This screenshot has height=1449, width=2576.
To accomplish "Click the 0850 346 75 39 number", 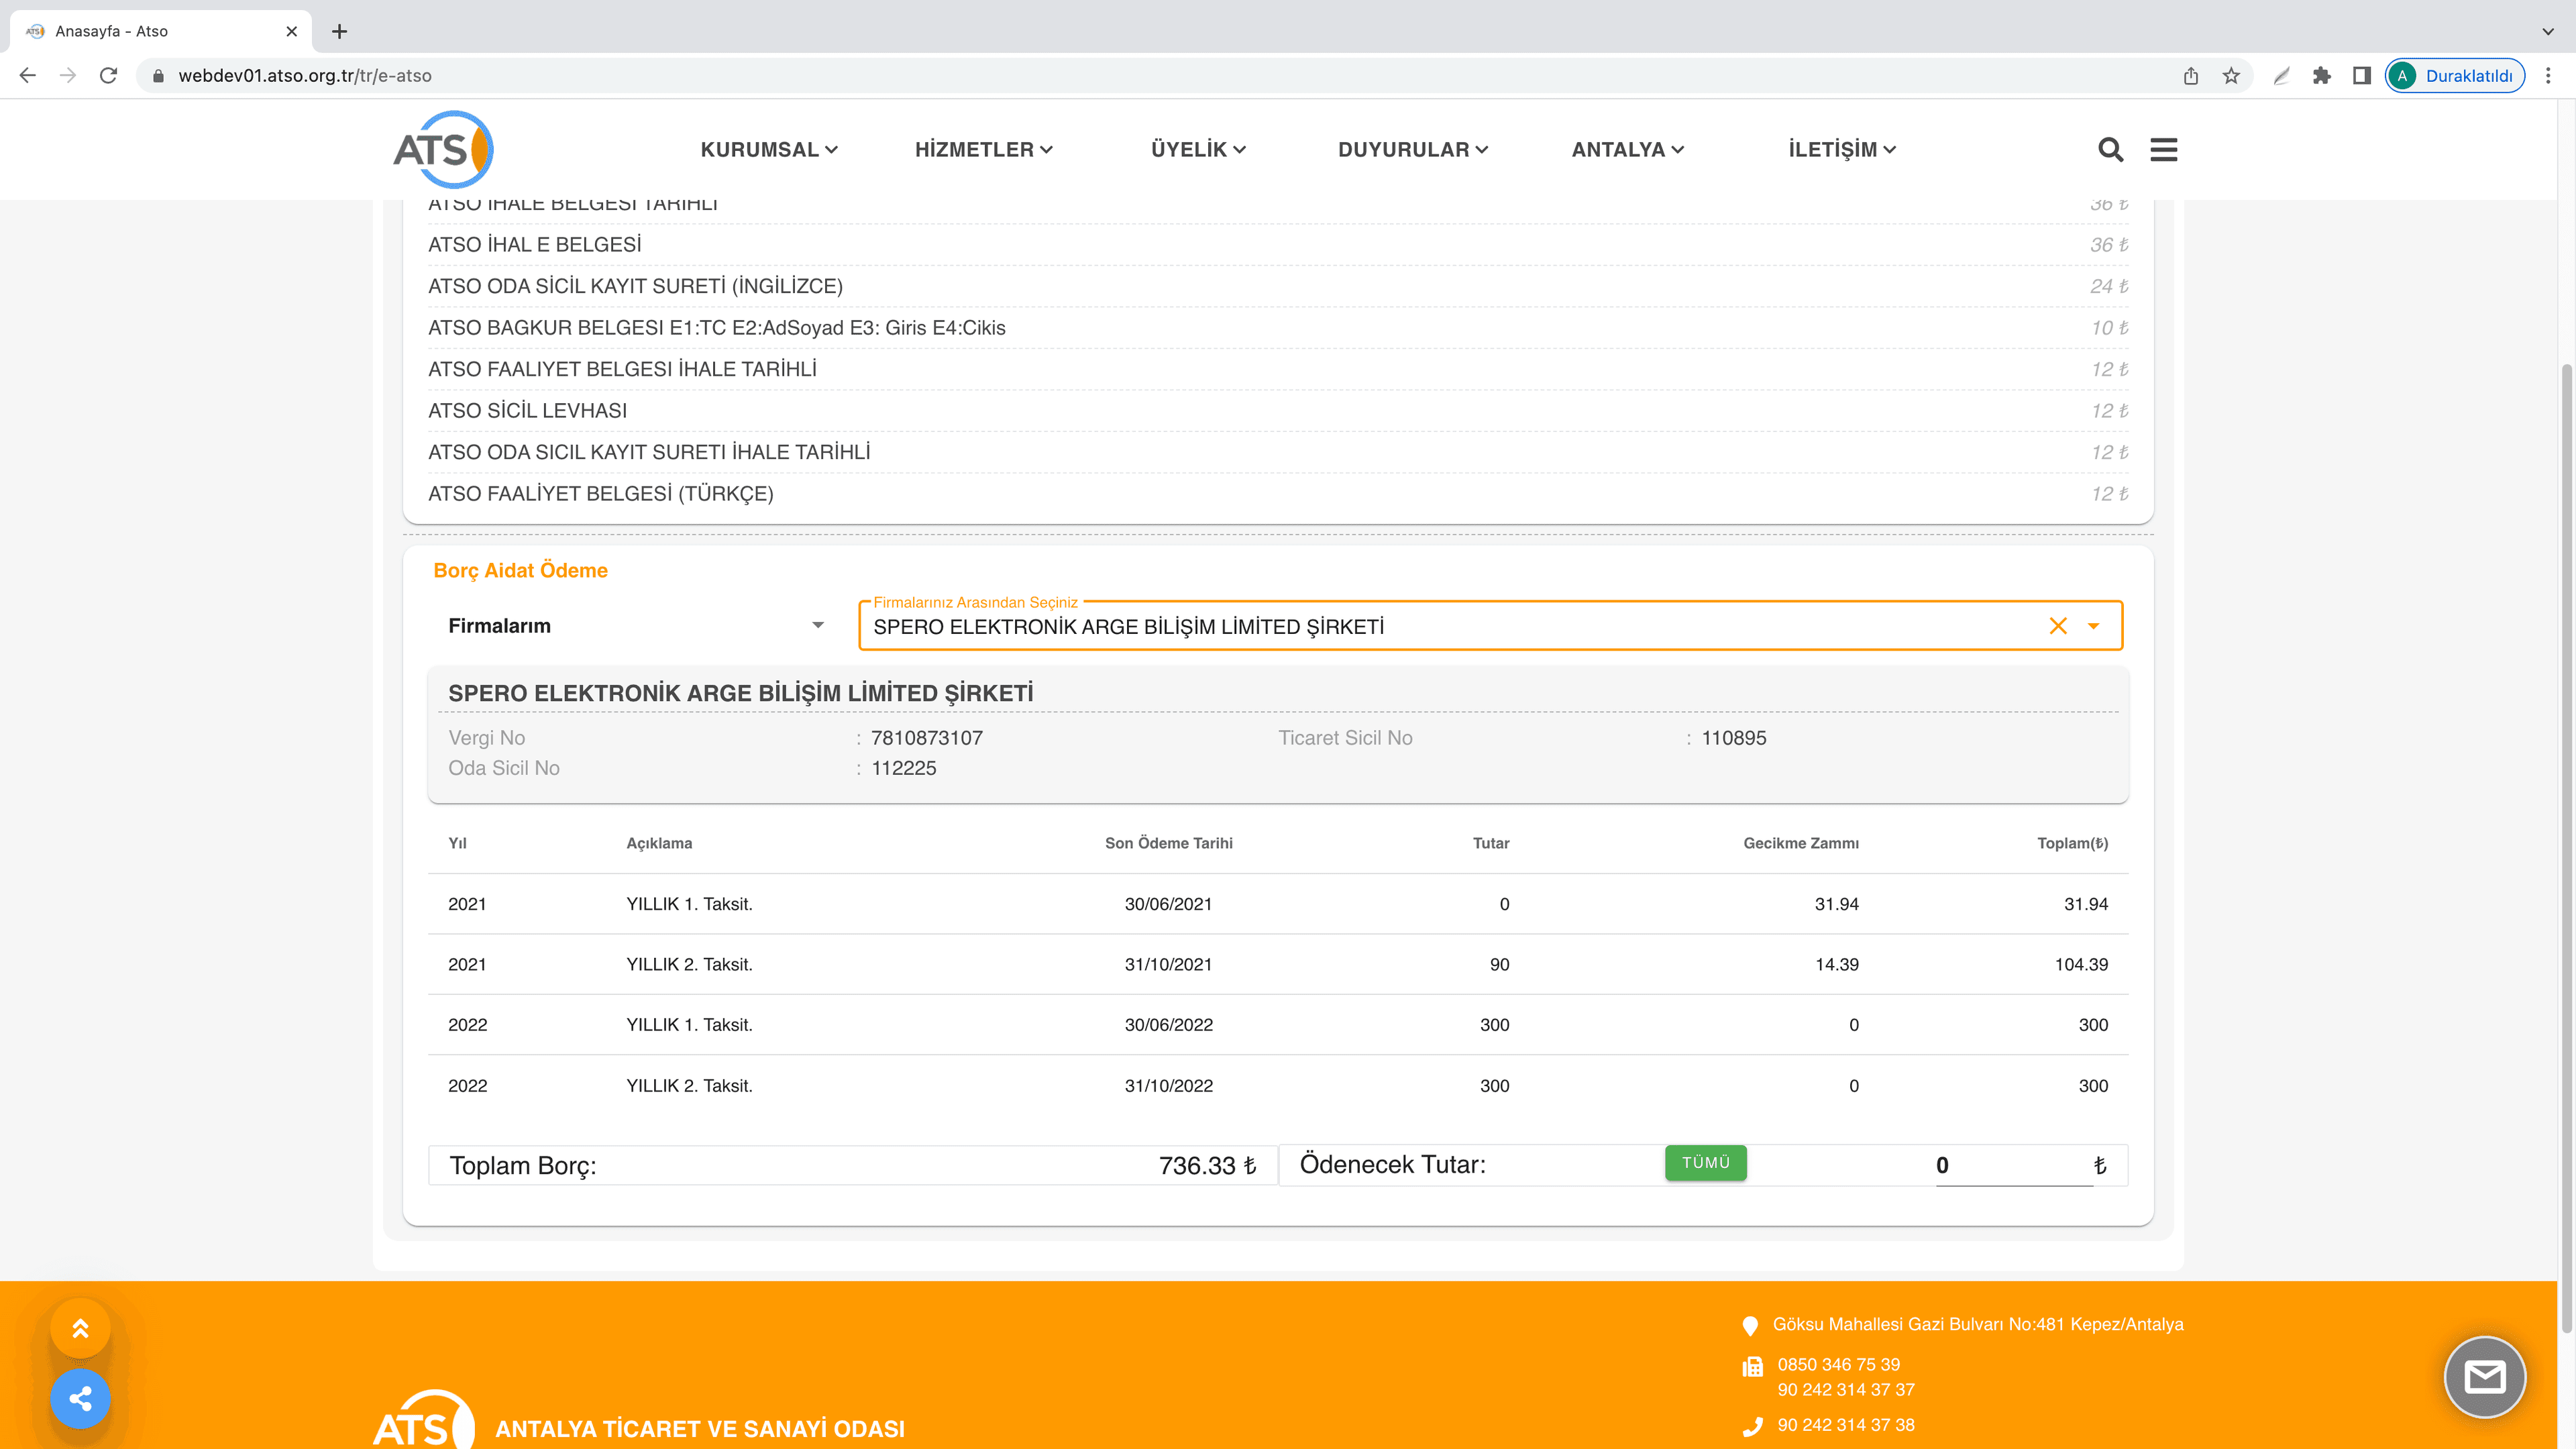I will pyautogui.click(x=1838, y=1364).
